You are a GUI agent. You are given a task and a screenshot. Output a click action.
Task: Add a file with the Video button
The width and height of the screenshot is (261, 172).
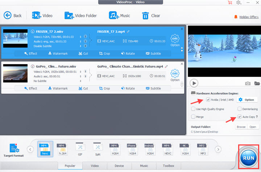click(x=42, y=16)
